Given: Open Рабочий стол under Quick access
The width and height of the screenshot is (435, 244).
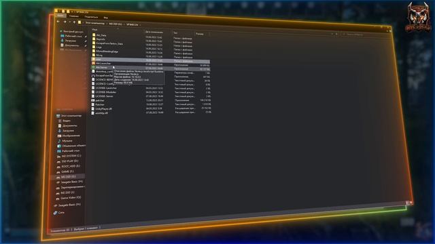Looking at the screenshot, I should coord(71,36).
